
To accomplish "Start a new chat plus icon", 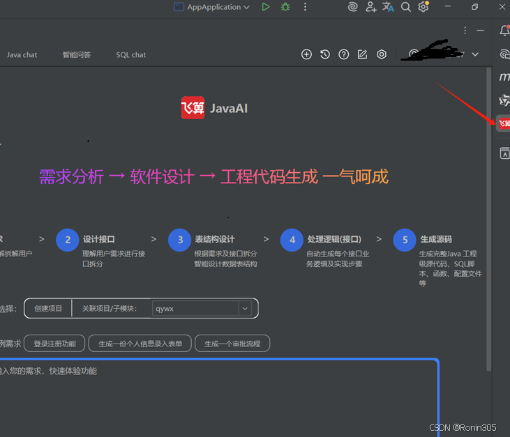I will click(x=306, y=54).
